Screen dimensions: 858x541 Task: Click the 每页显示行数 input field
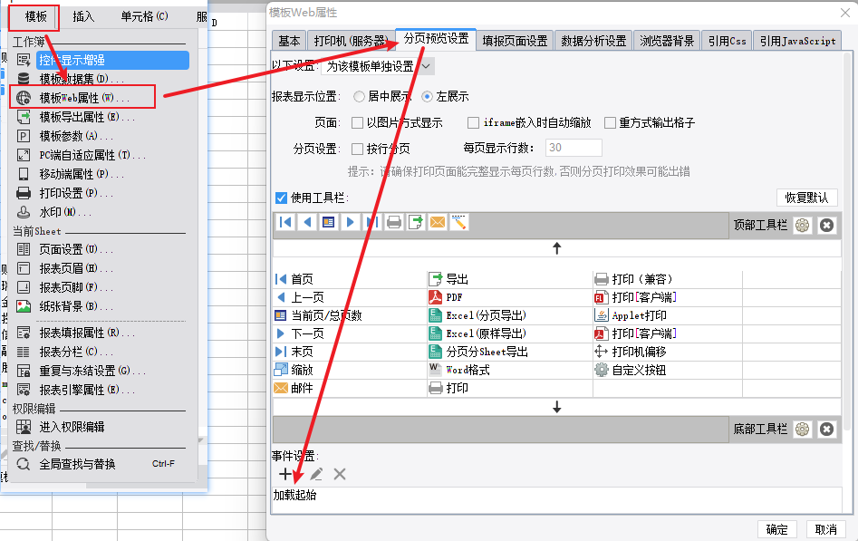click(574, 148)
